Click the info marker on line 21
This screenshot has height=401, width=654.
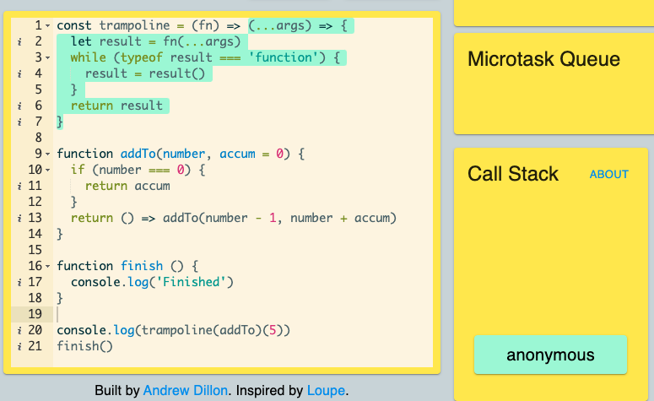(19, 346)
